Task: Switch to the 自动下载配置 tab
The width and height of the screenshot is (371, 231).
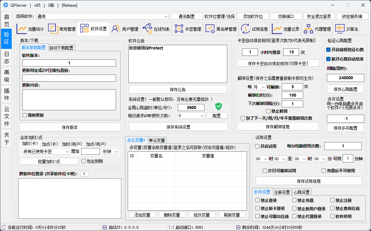Action: 61,48
